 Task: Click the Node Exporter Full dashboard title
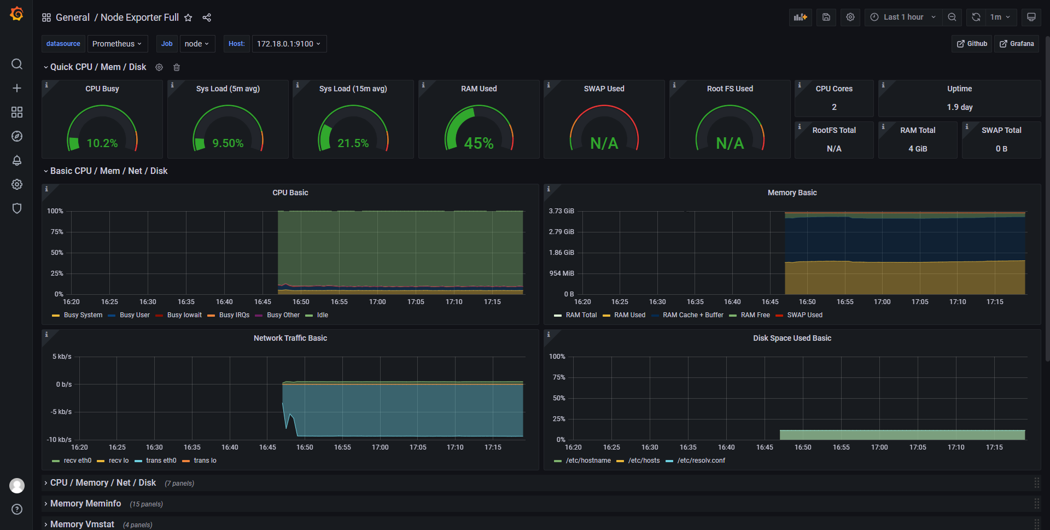click(x=139, y=18)
